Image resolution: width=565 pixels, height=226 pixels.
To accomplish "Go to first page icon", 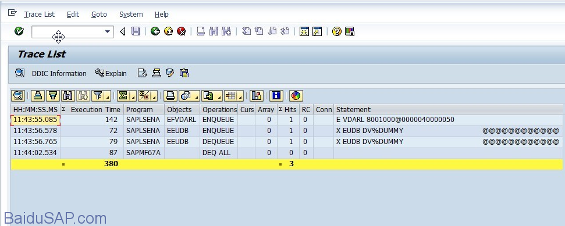I will click(x=246, y=31).
